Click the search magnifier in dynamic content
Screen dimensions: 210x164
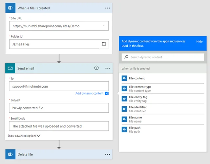coord(126,57)
